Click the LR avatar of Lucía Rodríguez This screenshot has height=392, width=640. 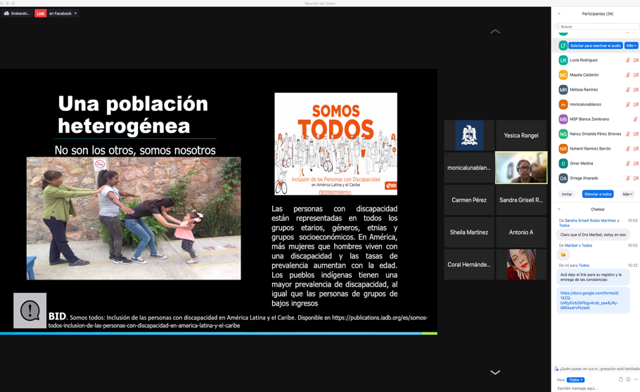pos(563,60)
